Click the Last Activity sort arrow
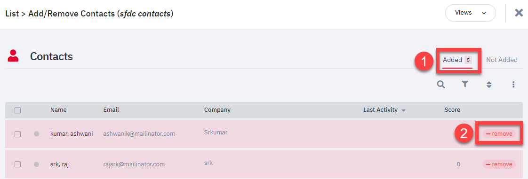 [x=403, y=110]
